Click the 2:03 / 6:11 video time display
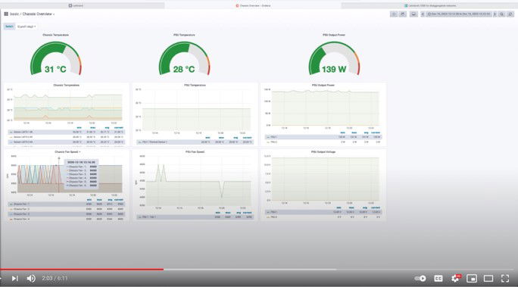 pos(55,279)
